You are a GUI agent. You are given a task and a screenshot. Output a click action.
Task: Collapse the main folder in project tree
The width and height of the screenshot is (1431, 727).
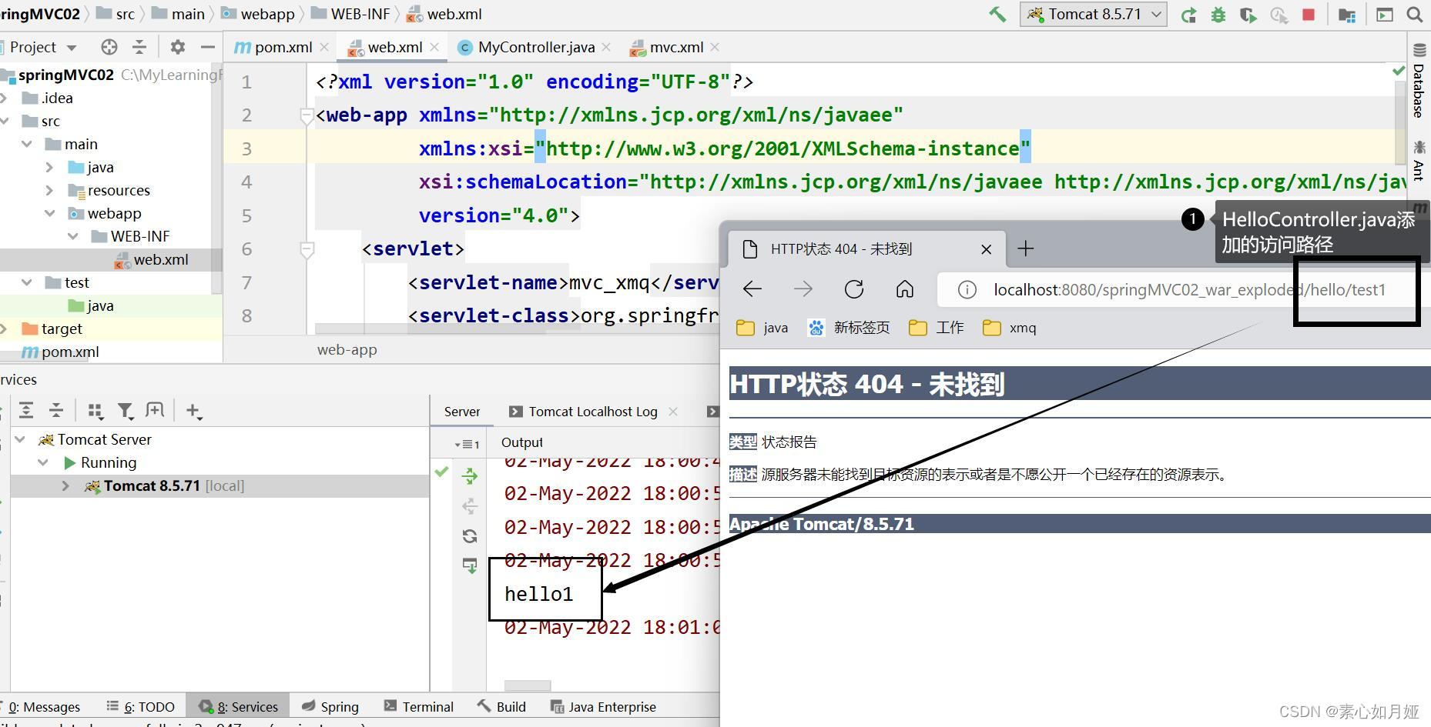click(27, 144)
